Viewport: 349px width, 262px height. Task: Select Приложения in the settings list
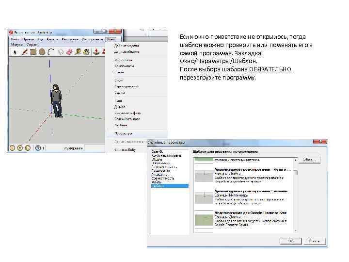[x=161, y=163]
